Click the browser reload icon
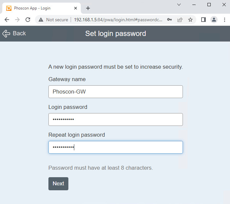The height and width of the screenshot is (204, 230). click(28, 20)
